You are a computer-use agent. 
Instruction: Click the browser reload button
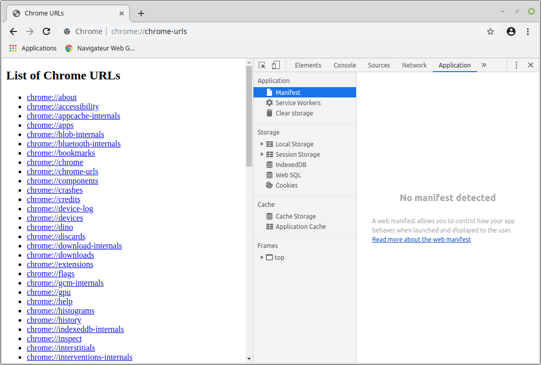pyautogui.click(x=46, y=31)
